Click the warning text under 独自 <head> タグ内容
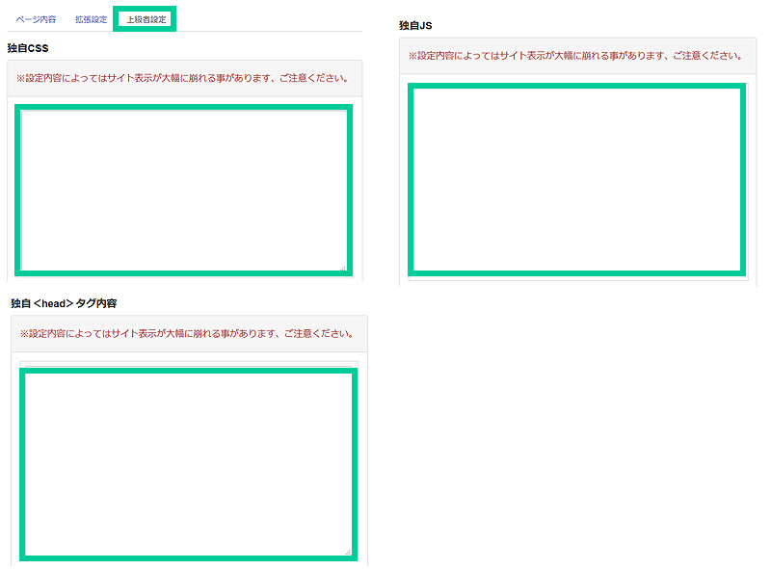The height and width of the screenshot is (569, 771). tap(187, 334)
